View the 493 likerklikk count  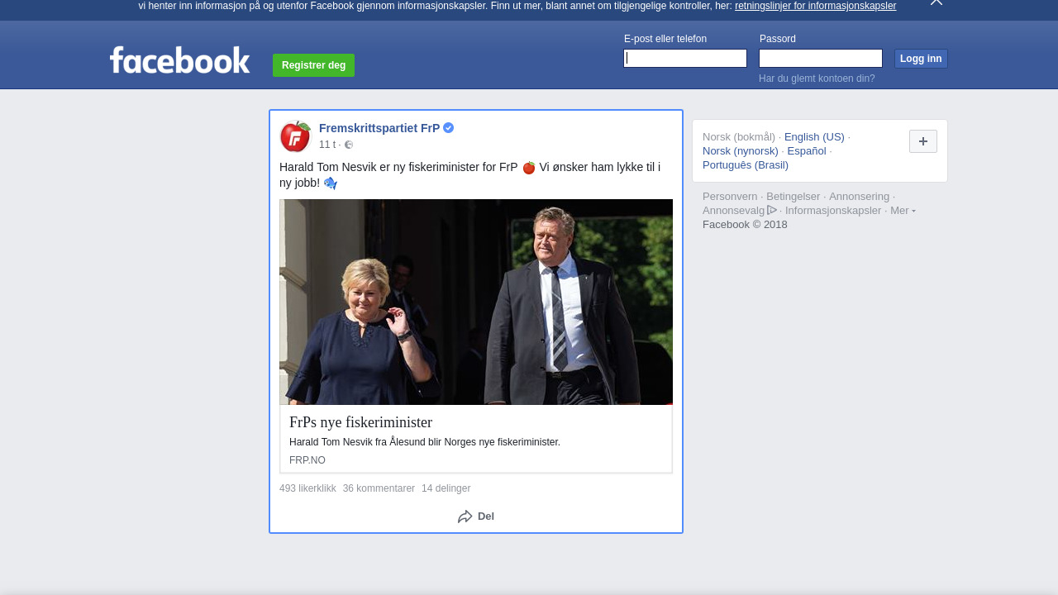pyautogui.click(x=307, y=488)
